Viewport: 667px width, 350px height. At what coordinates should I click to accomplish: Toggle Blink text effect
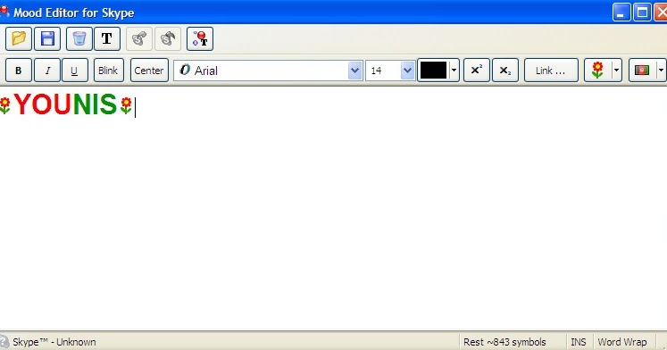(108, 71)
